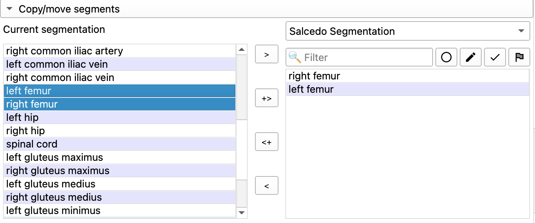Click the move-to-right '>' button
Screen dimensions: 535x223
click(267, 54)
